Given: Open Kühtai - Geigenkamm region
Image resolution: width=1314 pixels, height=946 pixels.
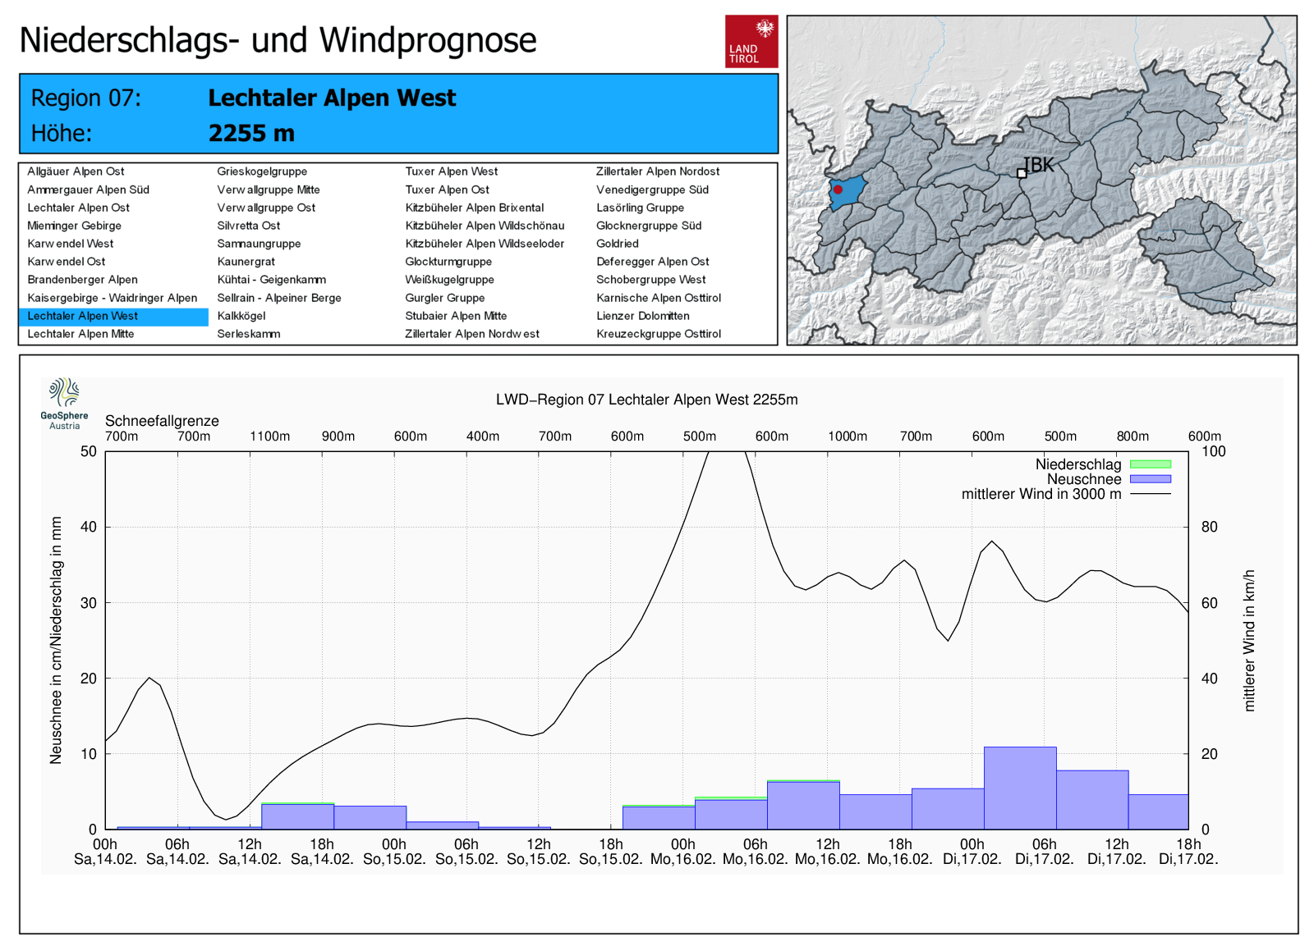Looking at the screenshot, I should pyautogui.click(x=271, y=280).
